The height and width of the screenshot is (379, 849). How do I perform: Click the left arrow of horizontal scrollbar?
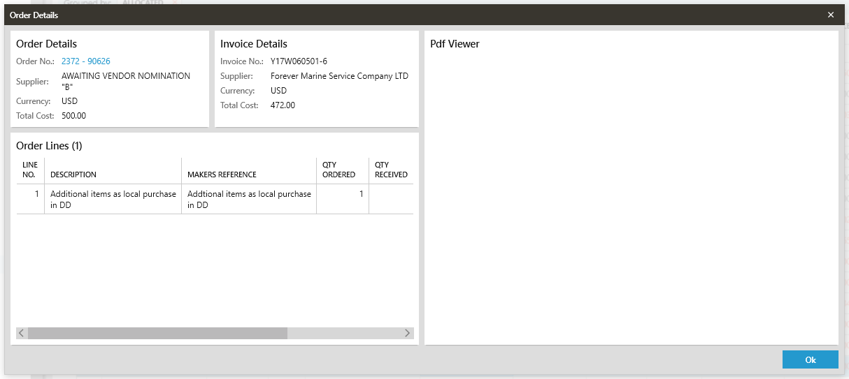[22, 334]
